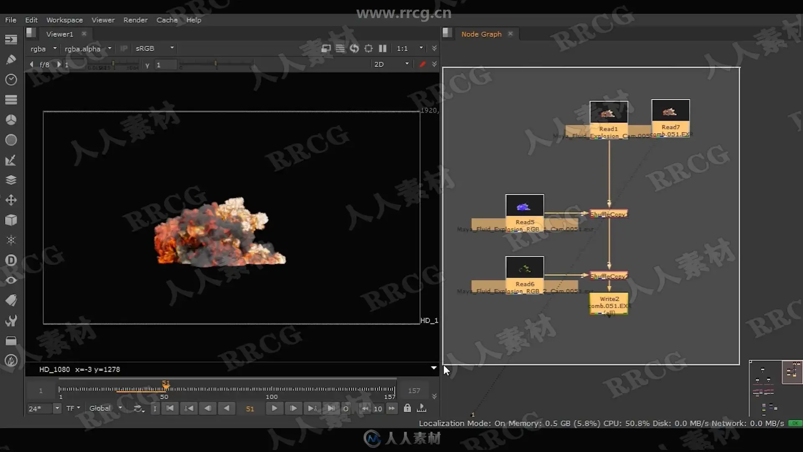Click the viewer ROI crosshair icon
The image size is (803, 452).
tap(368, 49)
